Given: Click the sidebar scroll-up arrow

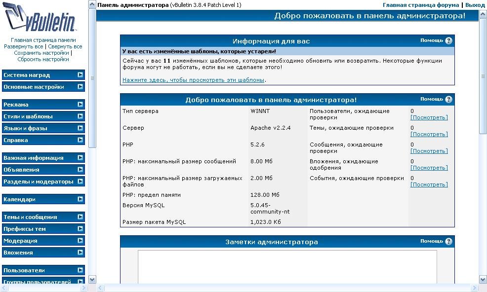Looking at the screenshot, I should (92, 4).
